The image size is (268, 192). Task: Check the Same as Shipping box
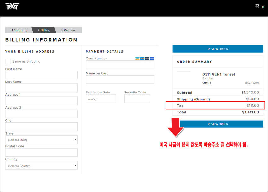pos(8,61)
